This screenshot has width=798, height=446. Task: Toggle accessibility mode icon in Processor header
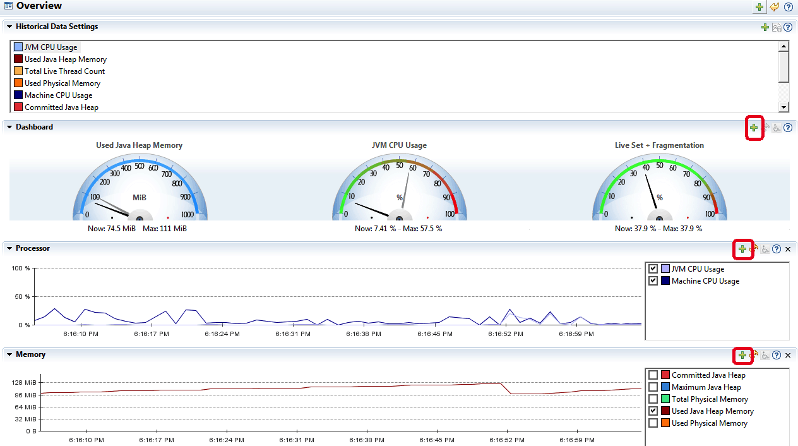[765, 249]
